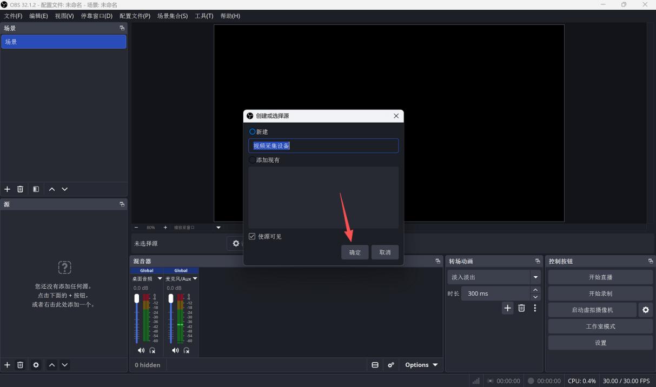Open 工具(T) menu
The width and height of the screenshot is (656, 387).
pyautogui.click(x=204, y=16)
